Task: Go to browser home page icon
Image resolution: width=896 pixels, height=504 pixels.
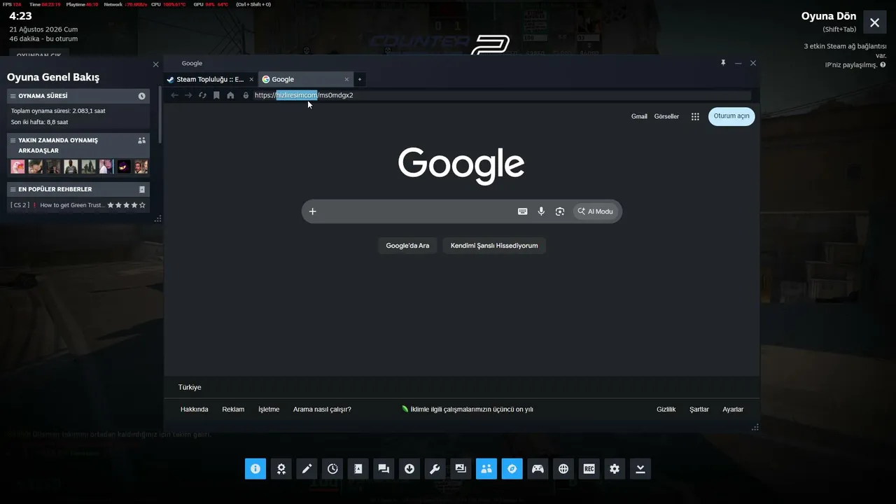Action: pos(230,95)
